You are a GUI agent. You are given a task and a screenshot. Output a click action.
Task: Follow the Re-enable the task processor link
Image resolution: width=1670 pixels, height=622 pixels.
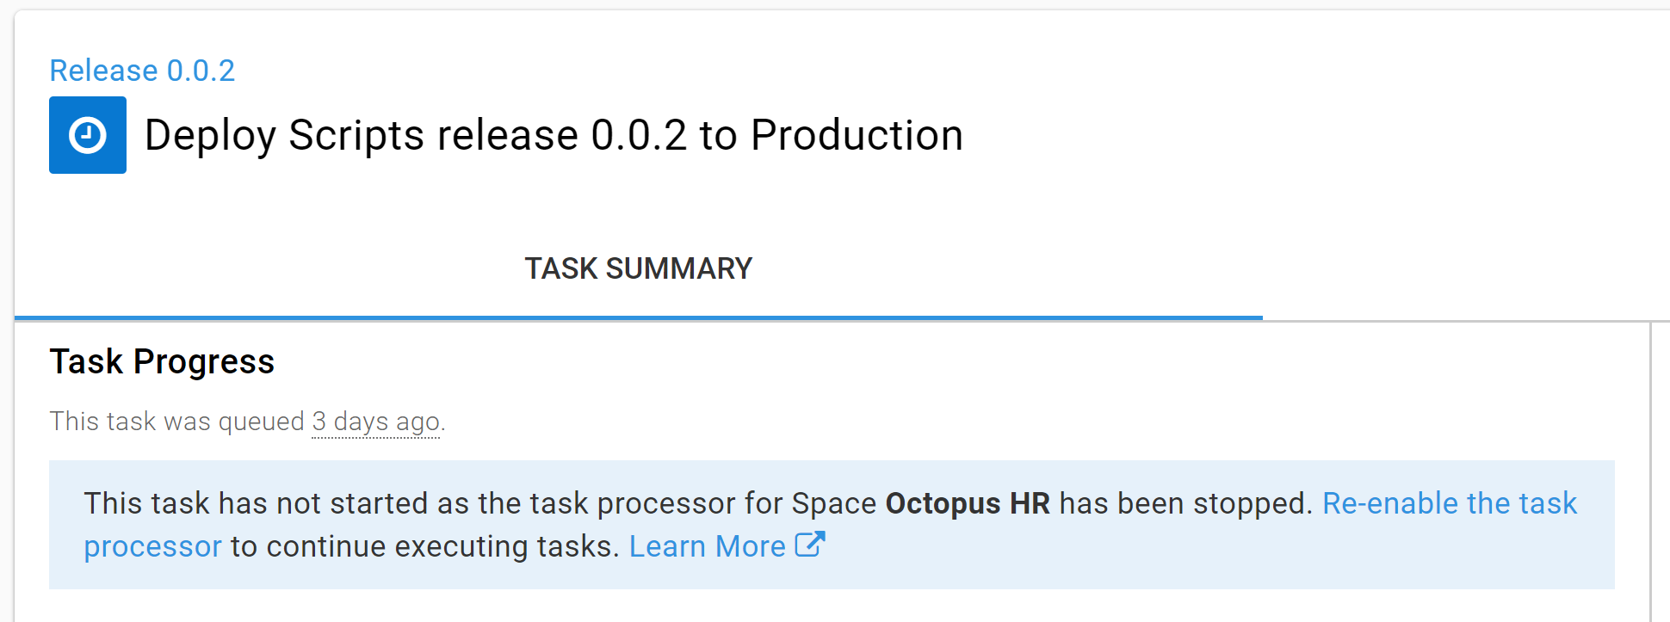1449,502
